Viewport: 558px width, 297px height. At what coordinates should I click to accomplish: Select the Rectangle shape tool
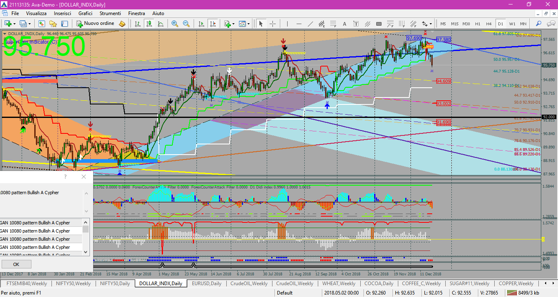(x=379, y=24)
